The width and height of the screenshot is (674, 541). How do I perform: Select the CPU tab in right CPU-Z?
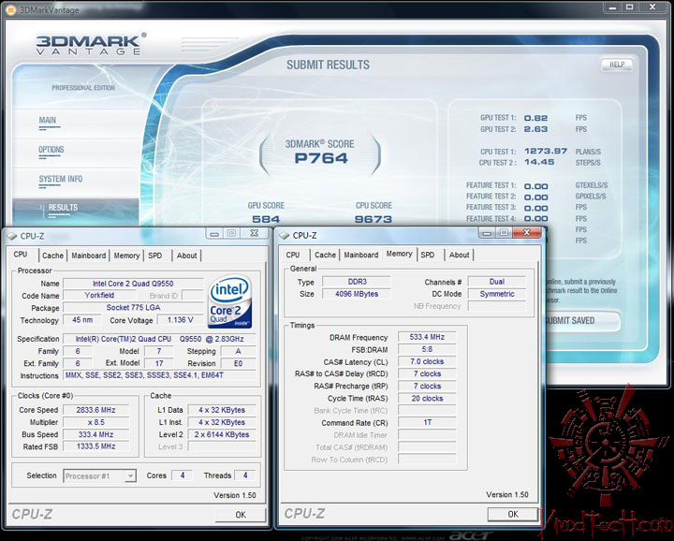[293, 255]
